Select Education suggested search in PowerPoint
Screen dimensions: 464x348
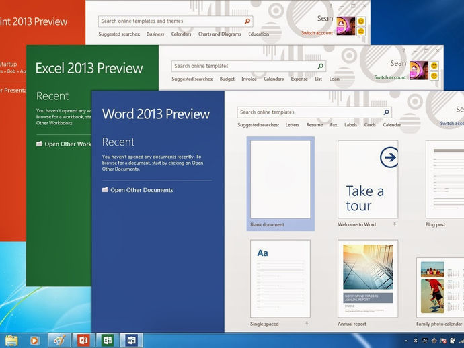pos(259,34)
